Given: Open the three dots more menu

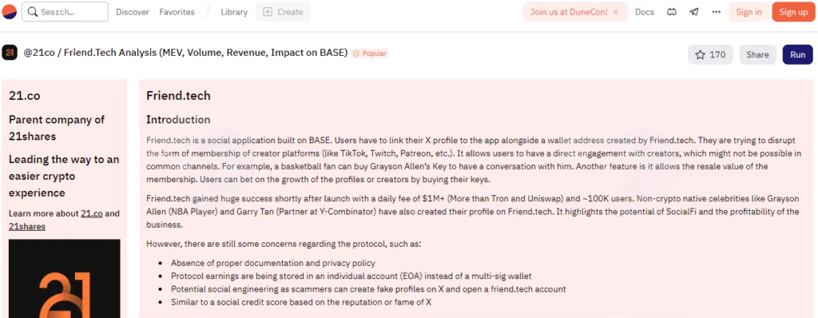Looking at the screenshot, I should 717,12.
